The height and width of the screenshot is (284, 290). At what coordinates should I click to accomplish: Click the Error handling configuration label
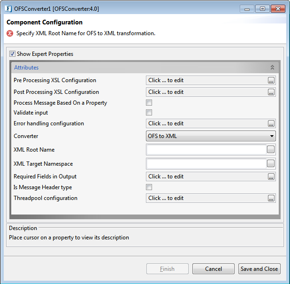tap(49, 123)
